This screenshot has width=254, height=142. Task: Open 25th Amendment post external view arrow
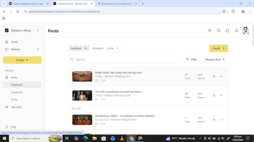click(214, 96)
